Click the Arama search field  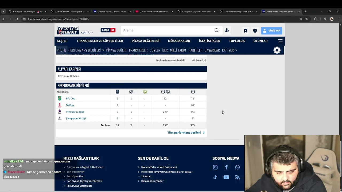click(167, 30)
